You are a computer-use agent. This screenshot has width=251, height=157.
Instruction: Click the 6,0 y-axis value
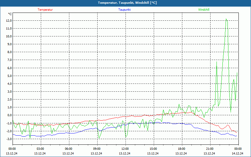pos(9,68)
